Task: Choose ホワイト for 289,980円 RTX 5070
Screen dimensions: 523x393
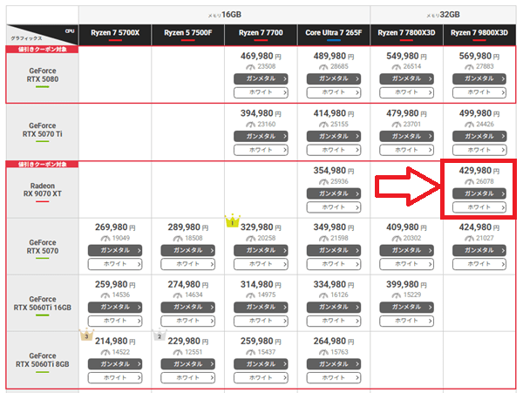Action: pyautogui.click(x=187, y=264)
